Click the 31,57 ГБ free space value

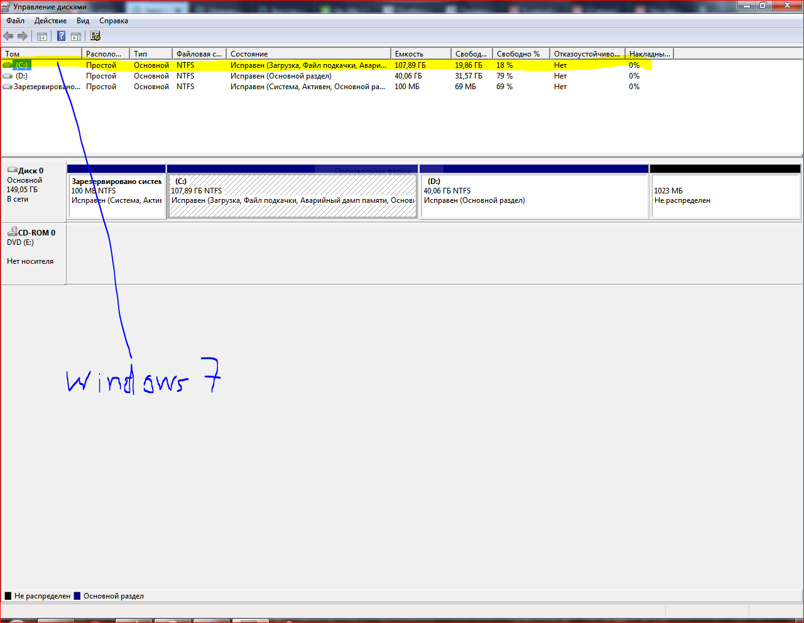[469, 76]
